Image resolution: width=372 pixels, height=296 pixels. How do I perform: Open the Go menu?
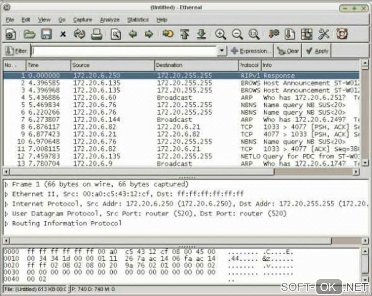tap(62, 20)
